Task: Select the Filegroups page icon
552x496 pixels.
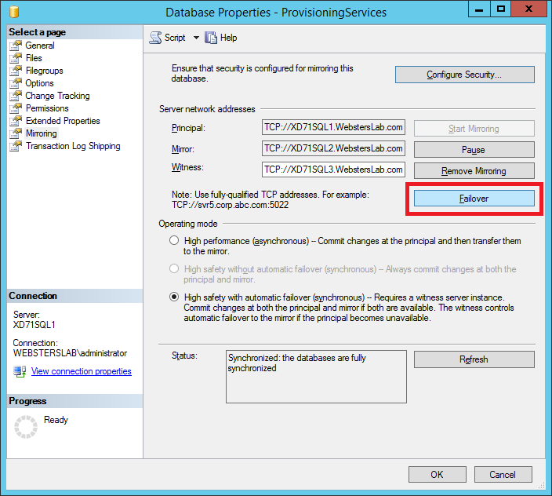Action: (x=16, y=71)
